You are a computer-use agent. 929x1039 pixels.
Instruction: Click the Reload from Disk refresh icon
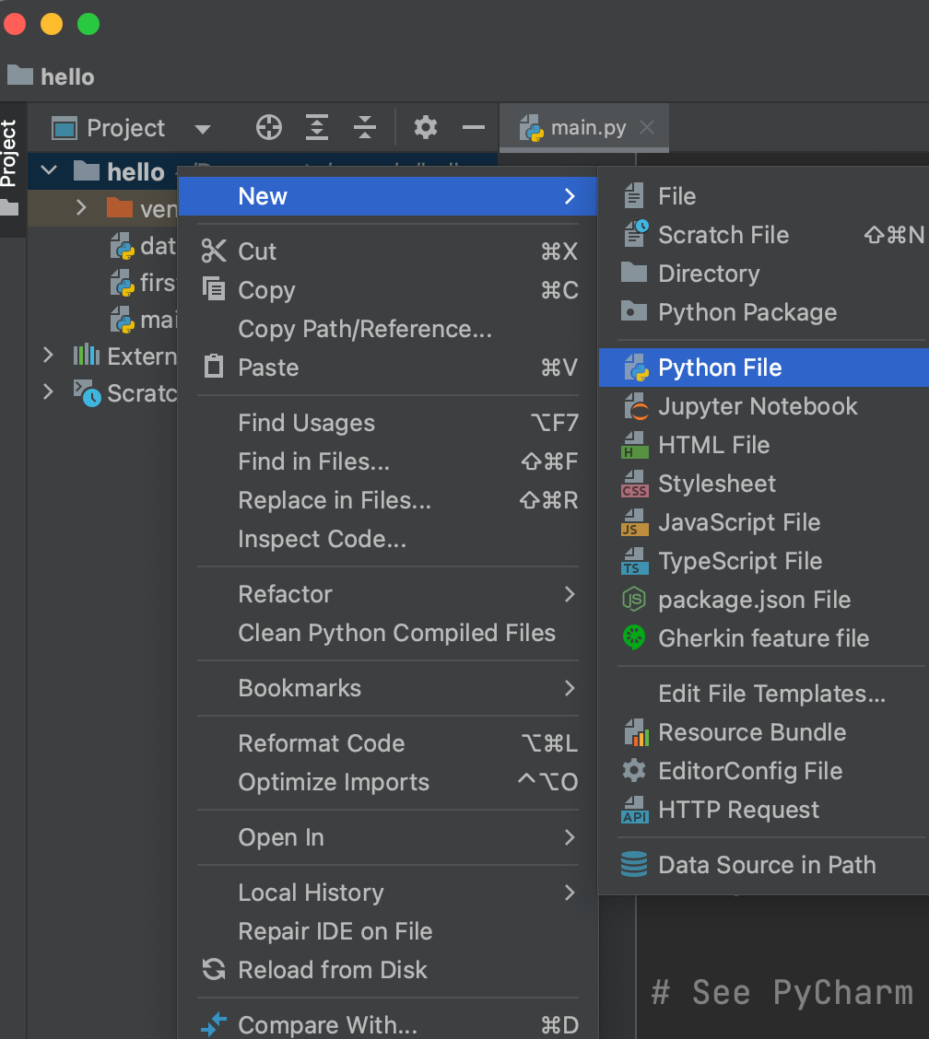point(214,969)
